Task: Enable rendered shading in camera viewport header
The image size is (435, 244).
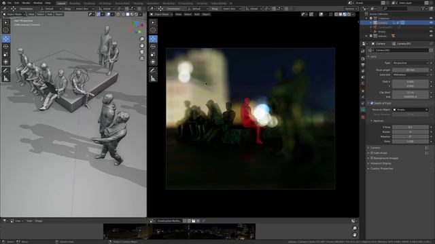Action: tap(349, 14)
